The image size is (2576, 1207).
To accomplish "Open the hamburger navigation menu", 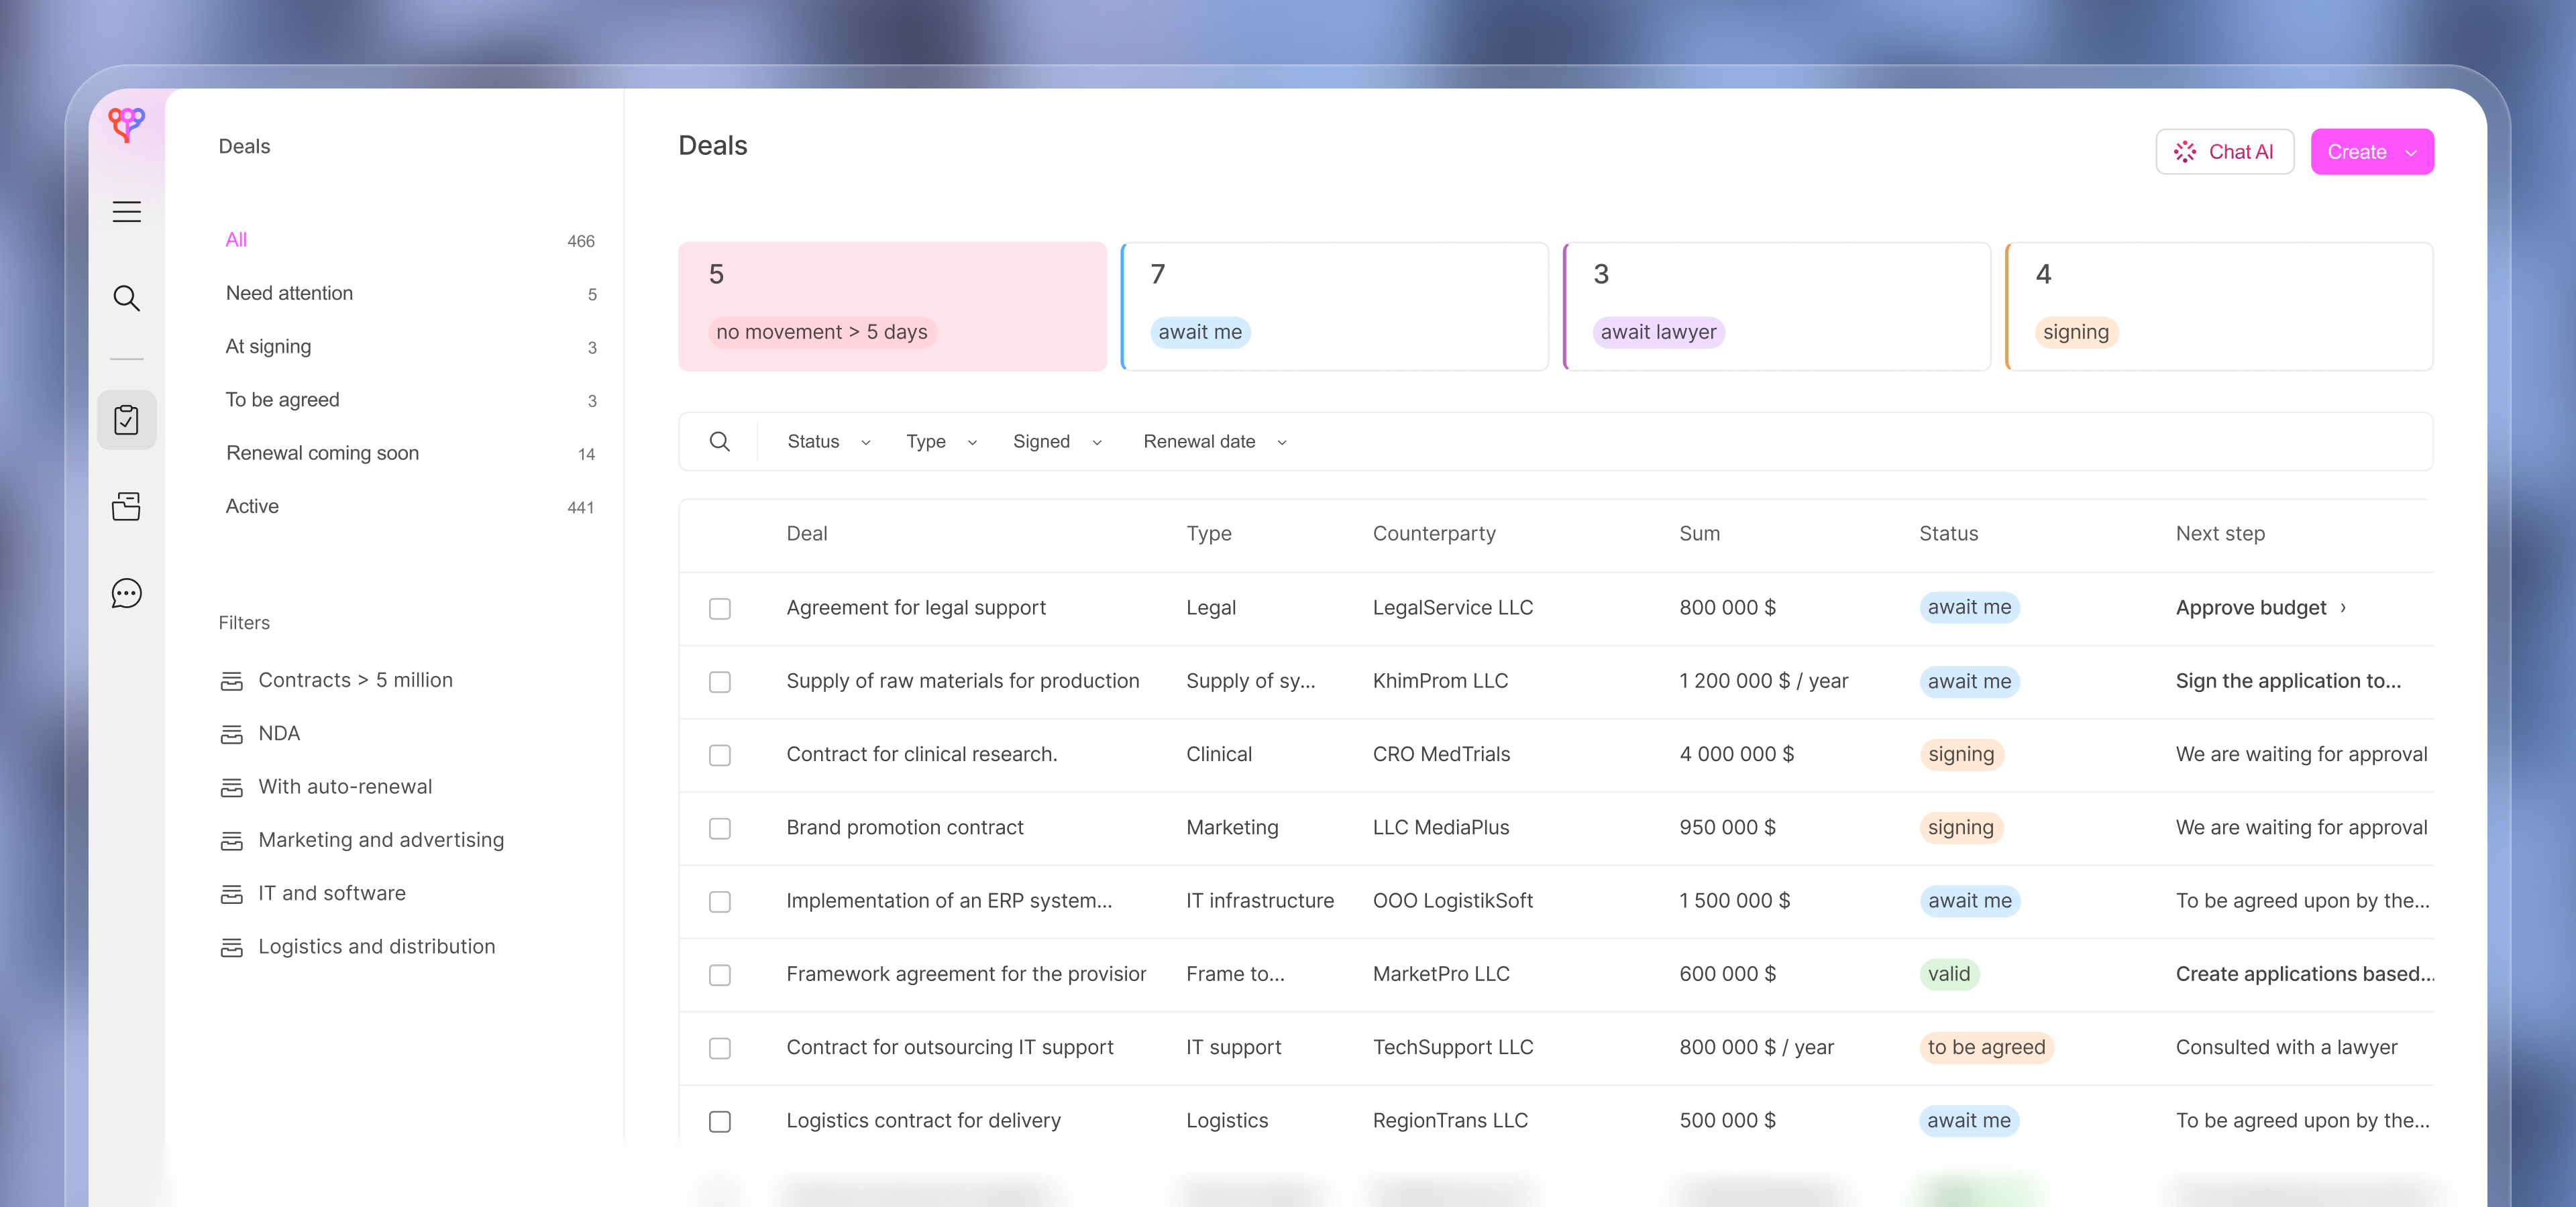I will click(x=127, y=212).
